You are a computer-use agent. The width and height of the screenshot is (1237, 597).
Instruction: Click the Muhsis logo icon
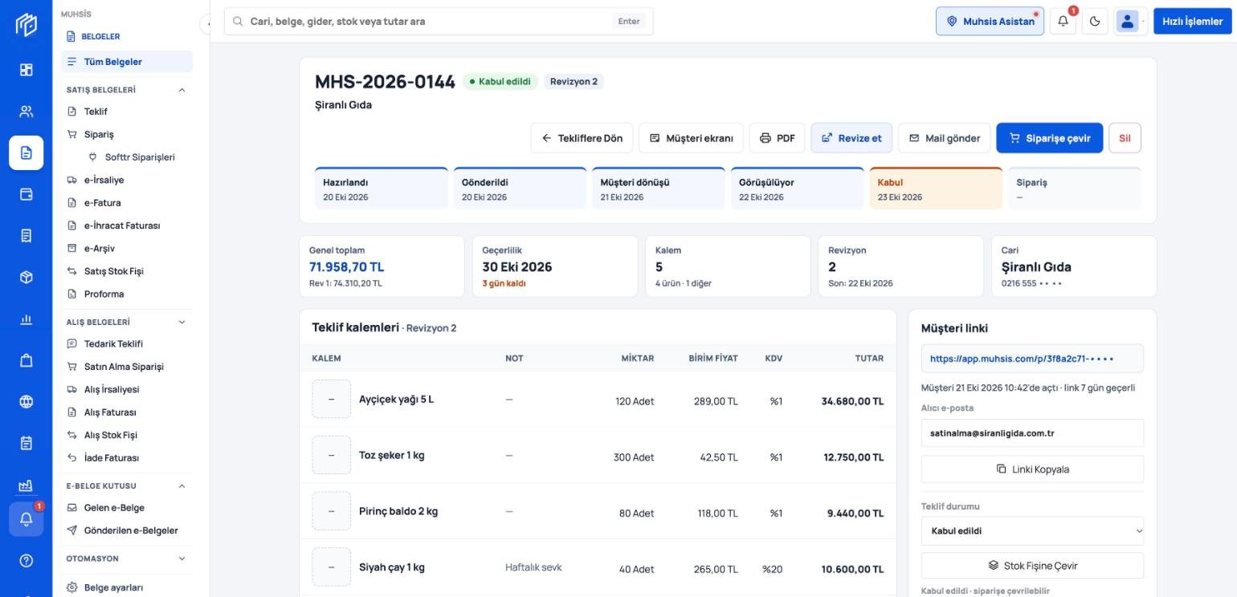point(26,25)
